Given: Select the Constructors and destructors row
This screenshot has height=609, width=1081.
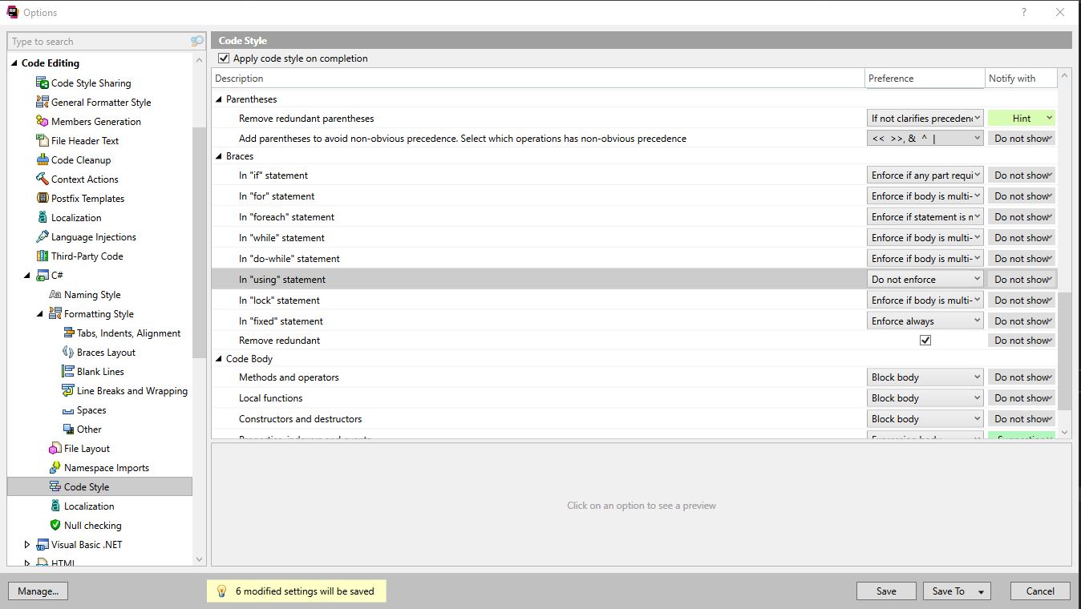Looking at the screenshot, I should (634, 418).
